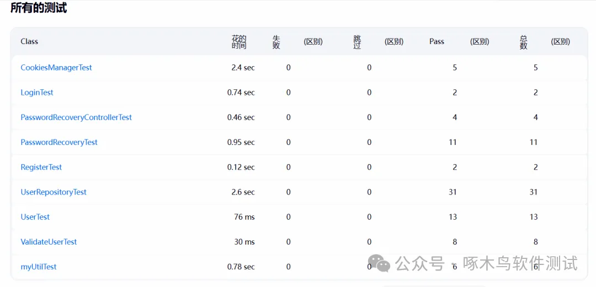Click 总数 value 4 in PasswordRecoveryControllerTest row

[x=535, y=117]
